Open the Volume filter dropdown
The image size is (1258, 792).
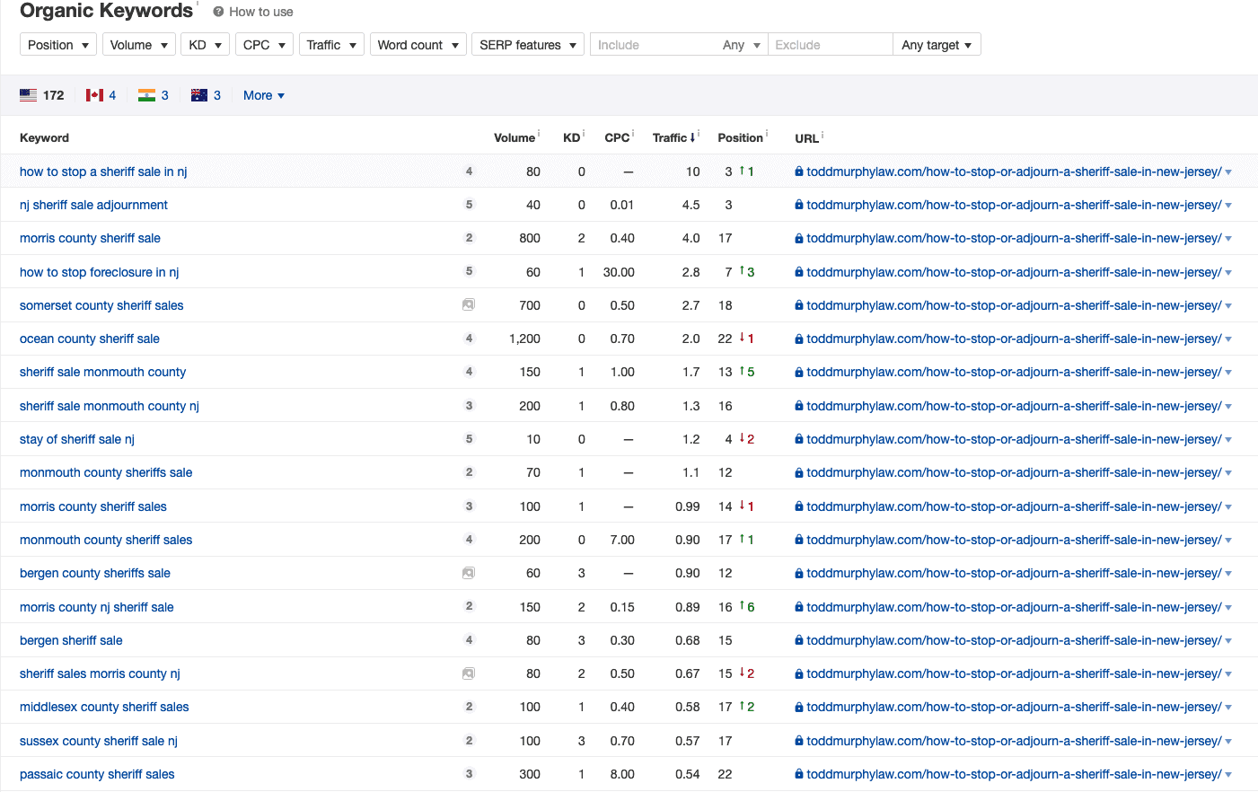click(138, 45)
